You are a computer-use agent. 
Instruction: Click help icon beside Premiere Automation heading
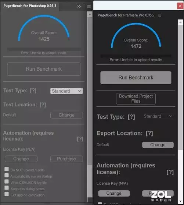[170, 172]
